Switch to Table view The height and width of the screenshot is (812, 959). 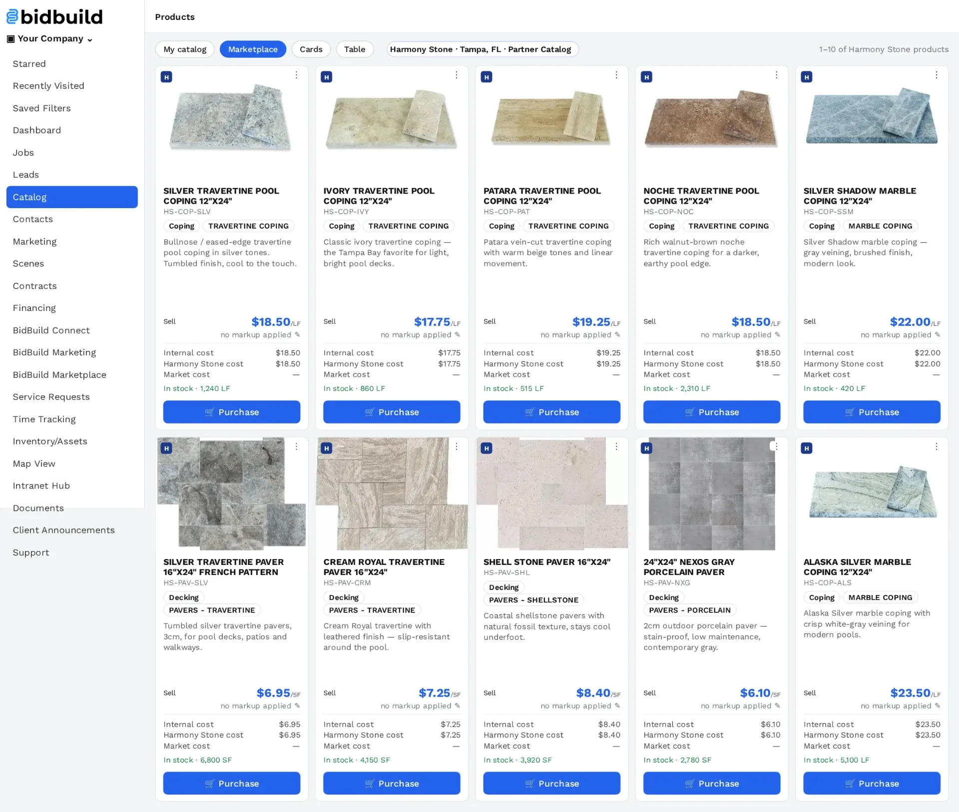click(x=355, y=49)
